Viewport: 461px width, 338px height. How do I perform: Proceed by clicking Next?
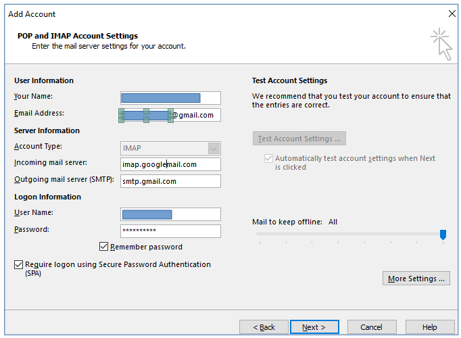pos(314,327)
